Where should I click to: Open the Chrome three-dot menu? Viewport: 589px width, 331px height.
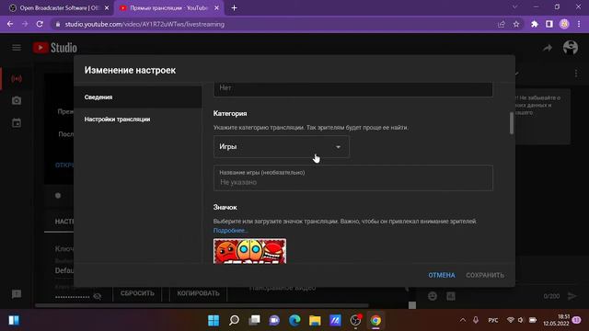point(579,24)
